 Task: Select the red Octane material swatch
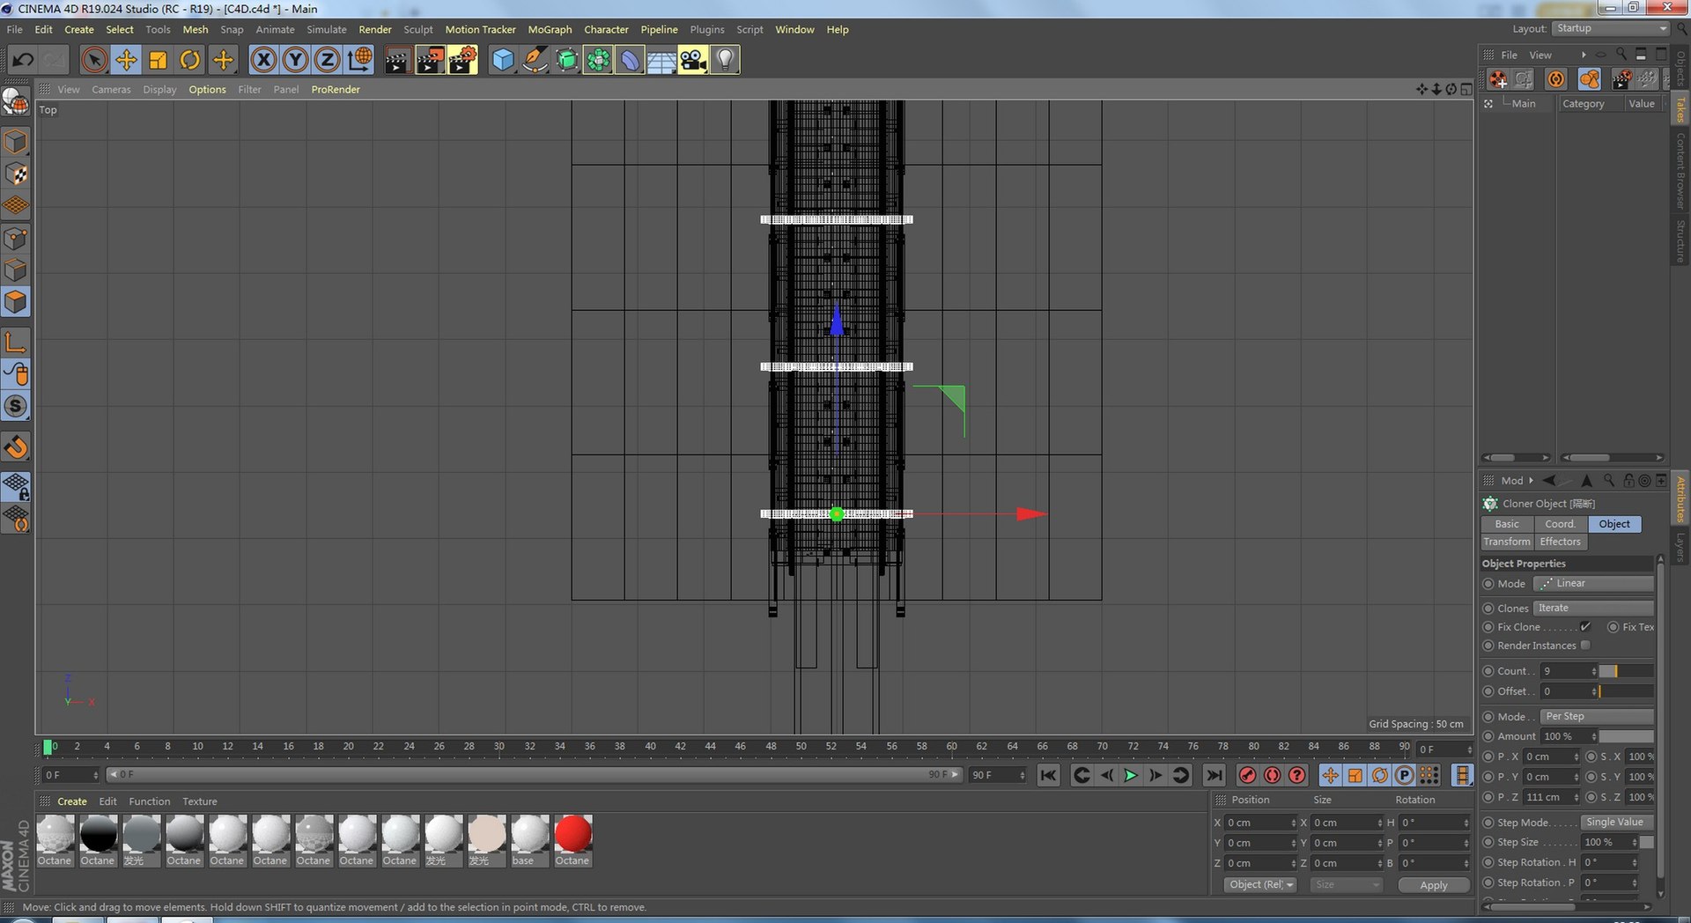tap(573, 833)
